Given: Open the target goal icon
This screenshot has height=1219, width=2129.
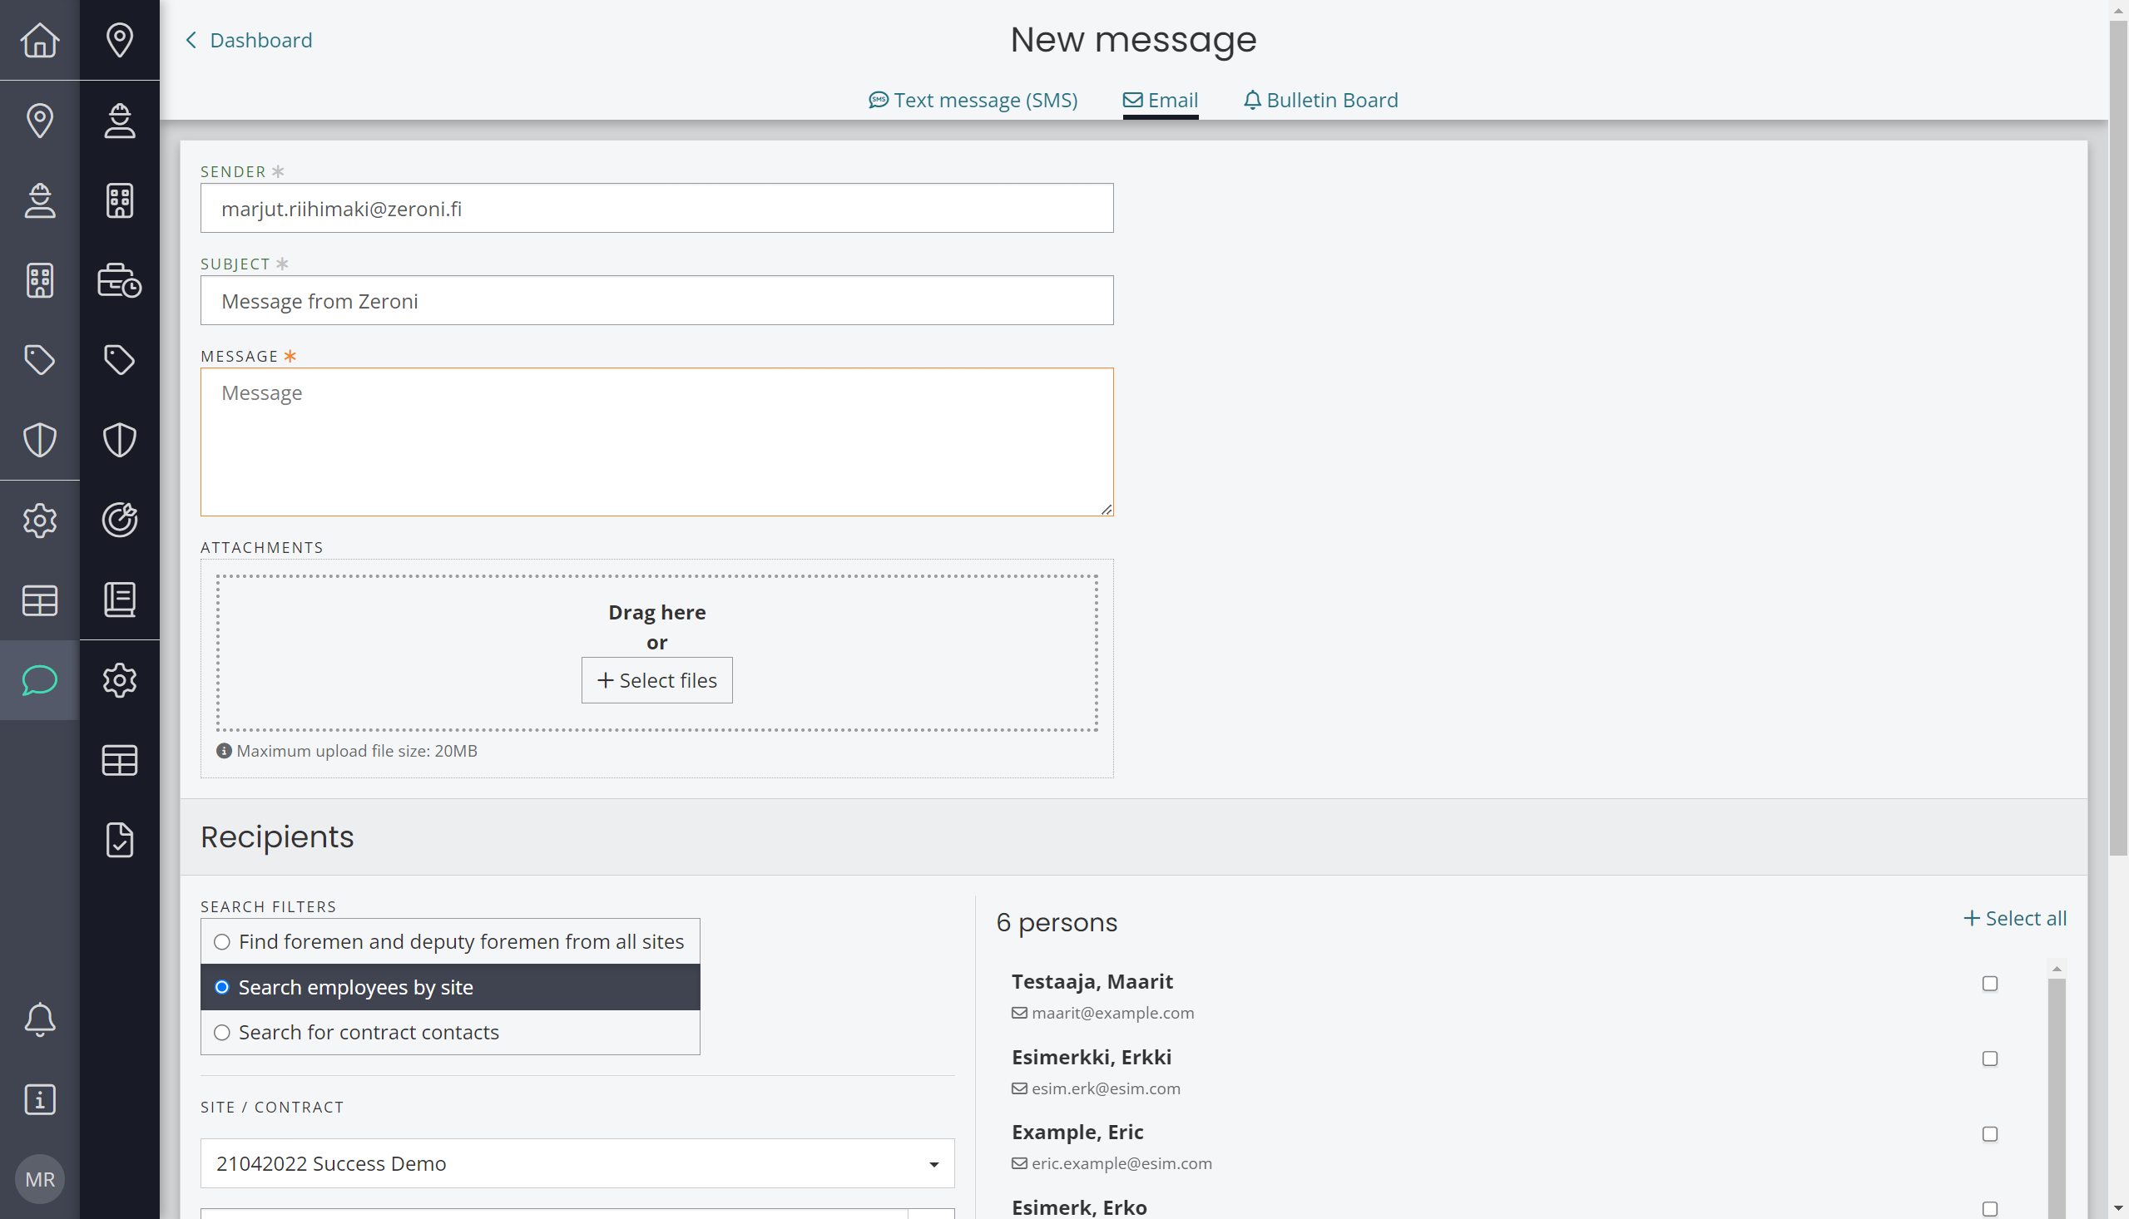Looking at the screenshot, I should 120,520.
